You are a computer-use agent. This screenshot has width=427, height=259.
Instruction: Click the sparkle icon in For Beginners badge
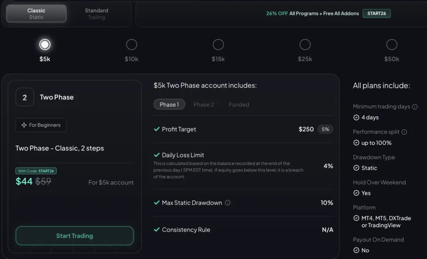[x=24, y=125]
